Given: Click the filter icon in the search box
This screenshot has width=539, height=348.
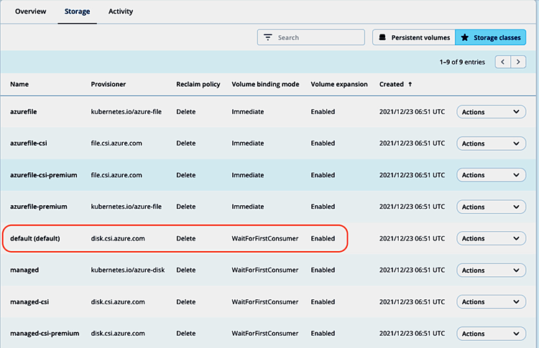Looking at the screenshot, I should click(268, 37).
